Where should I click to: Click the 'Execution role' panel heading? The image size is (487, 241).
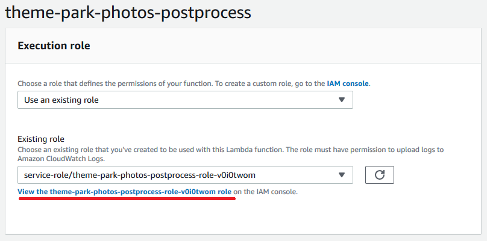click(54, 46)
